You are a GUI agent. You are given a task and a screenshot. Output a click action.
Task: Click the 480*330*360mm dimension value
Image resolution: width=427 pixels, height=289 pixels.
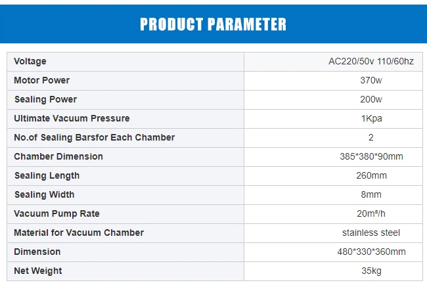coord(371,252)
